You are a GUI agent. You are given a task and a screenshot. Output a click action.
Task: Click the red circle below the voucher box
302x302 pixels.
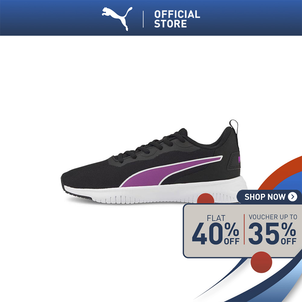tap(261, 262)
